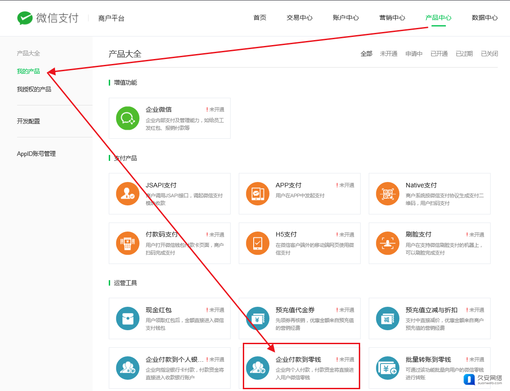Screen dimensions: 510x391
Task: Click 未开通 status on APP支付 card
Action: pos(345,185)
